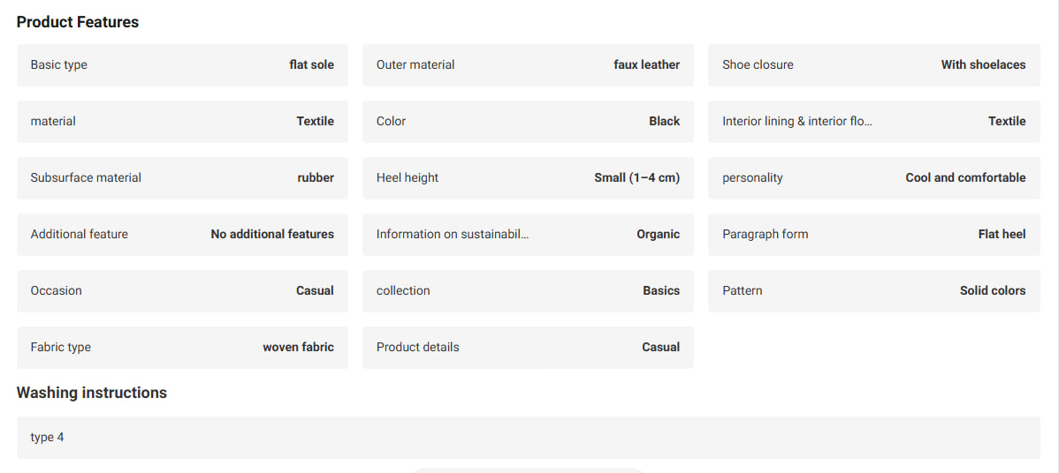Click the personality Cool and comfortable cell
Image resolution: width=1059 pixels, height=473 pixels.
click(874, 178)
